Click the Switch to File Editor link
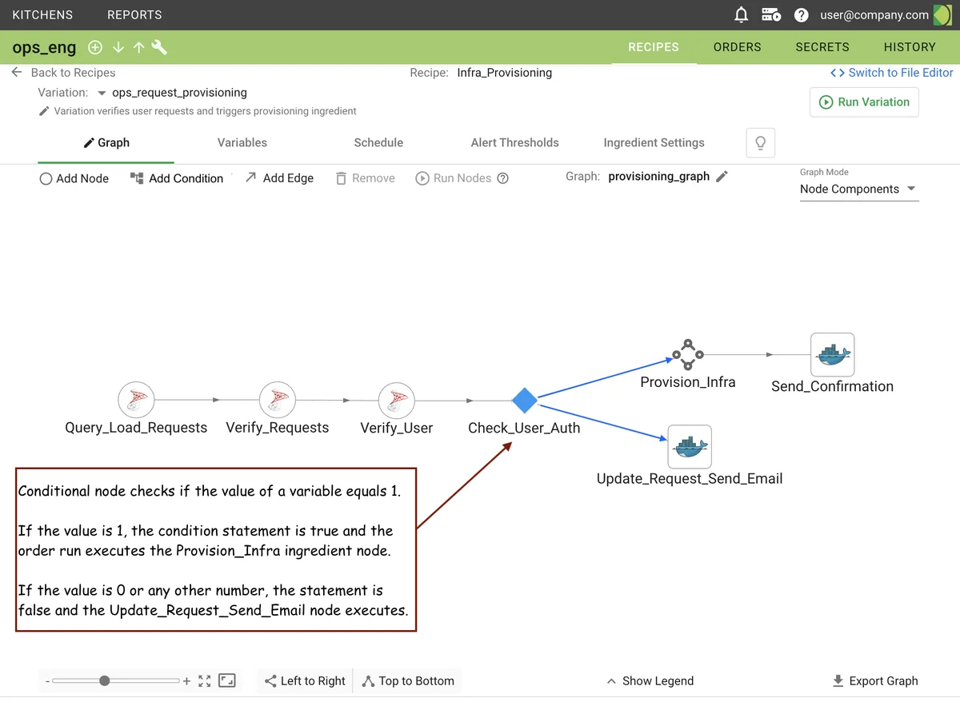This screenshot has height=702, width=960. [891, 73]
